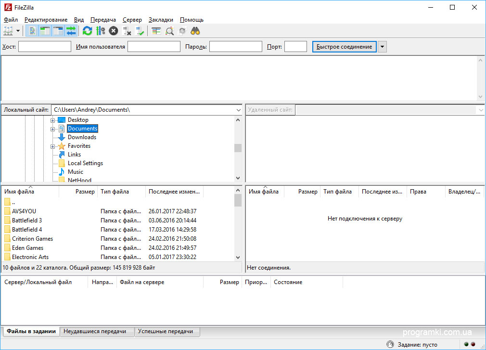The width and height of the screenshot is (486, 350).
Task: Cancel current operation icon
Action: coord(114,31)
